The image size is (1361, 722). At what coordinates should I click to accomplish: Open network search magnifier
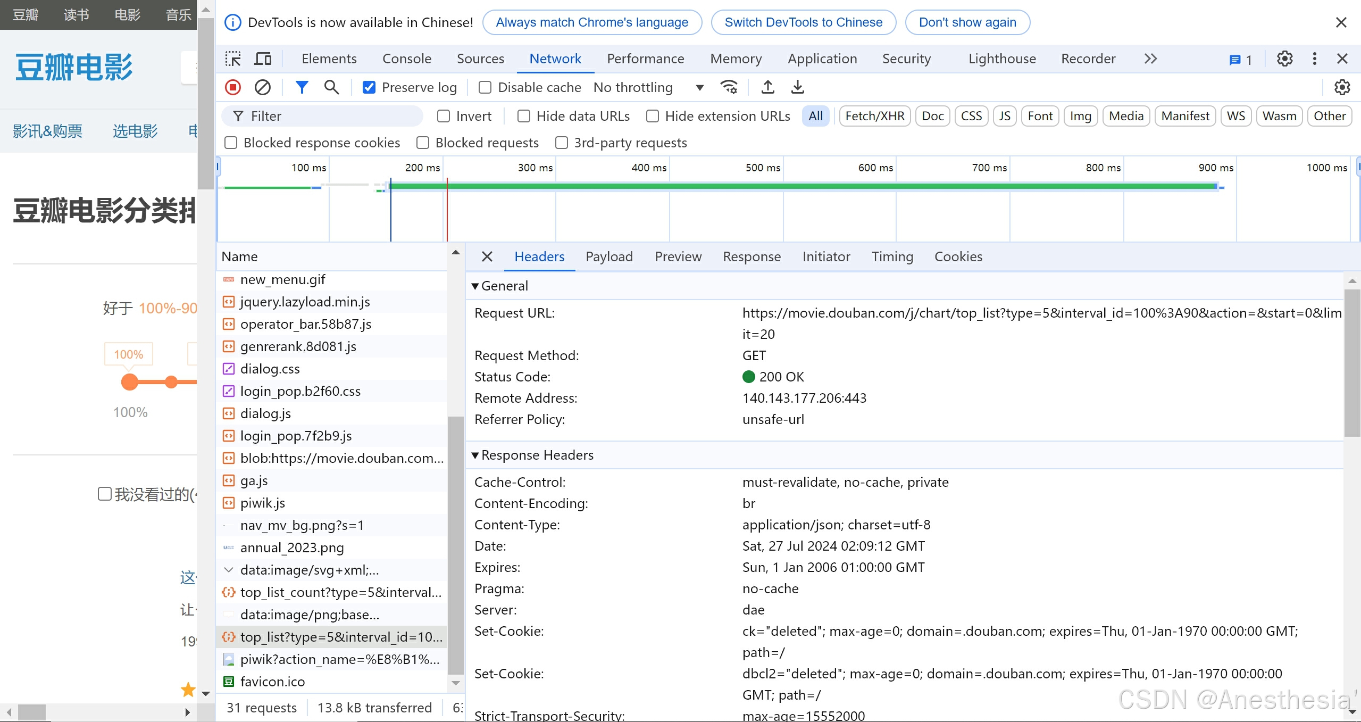pyautogui.click(x=331, y=87)
